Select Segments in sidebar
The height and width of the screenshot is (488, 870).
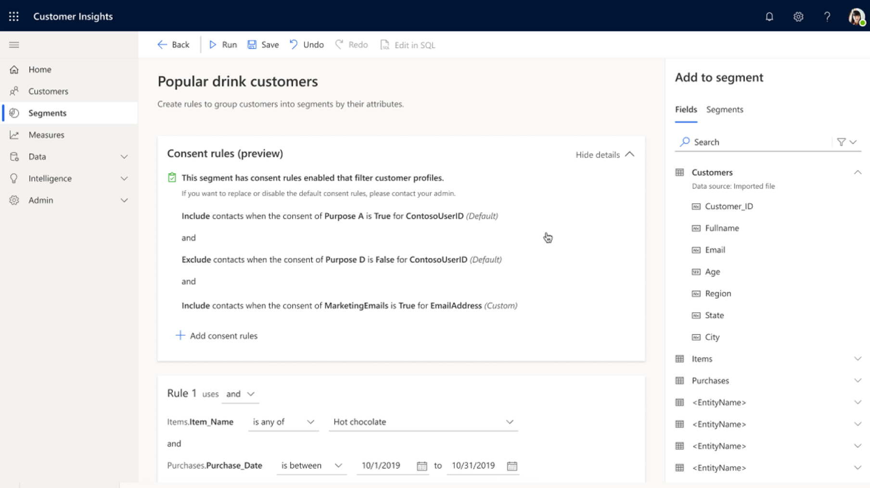click(70, 113)
